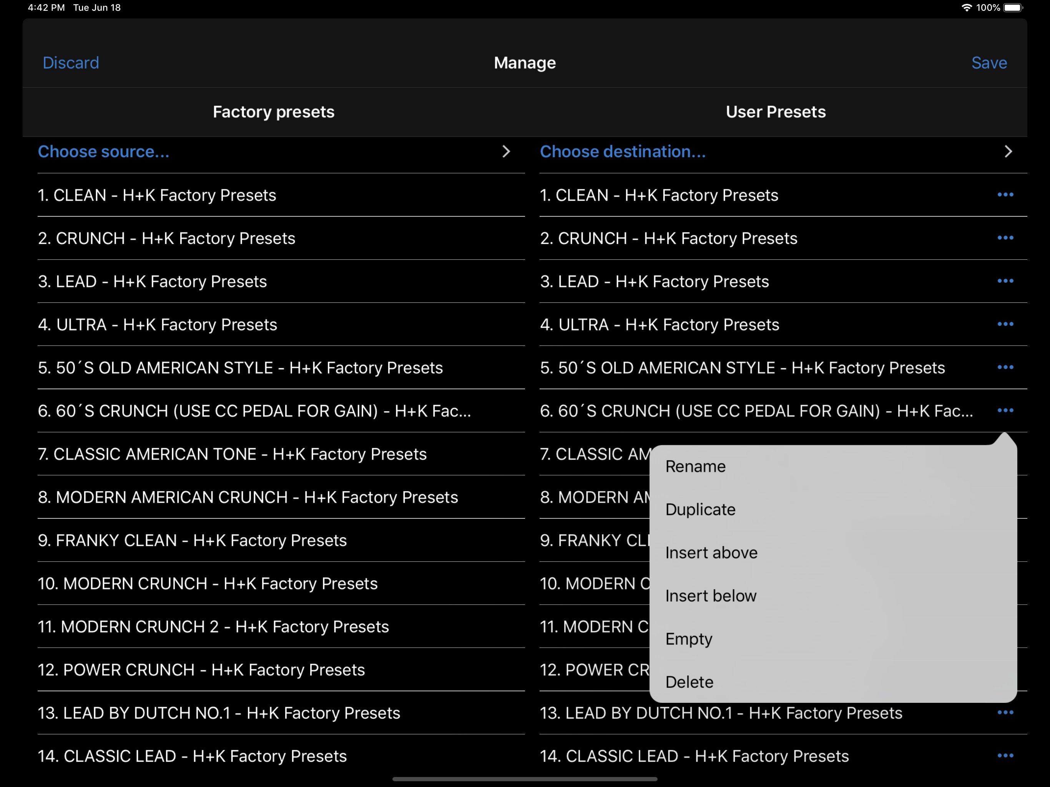This screenshot has height=787, width=1050.
Task: Select user preset 4. ULTRA row
Action: [783, 325]
